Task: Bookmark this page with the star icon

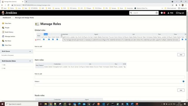Action: pos(172,5)
